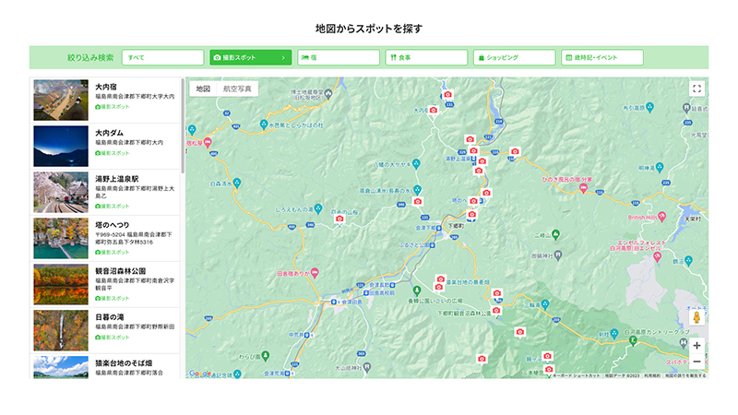The image size is (738, 415).
Task: Open the 大内ダム spot title
Action: [109, 133]
